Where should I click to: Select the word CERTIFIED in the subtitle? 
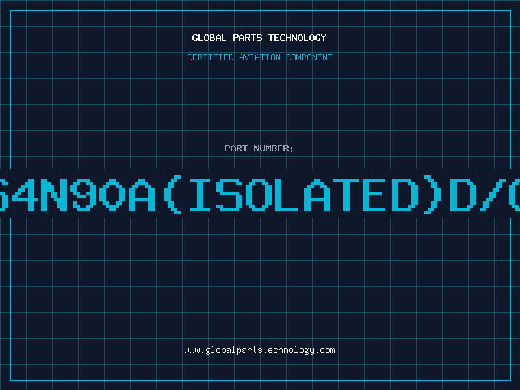pyautogui.click(x=211, y=57)
